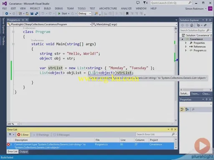The height and width of the screenshot is (160, 214).
Task: Save Program.cs with the floppy disk icon
Action: click(x=32, y=13)
